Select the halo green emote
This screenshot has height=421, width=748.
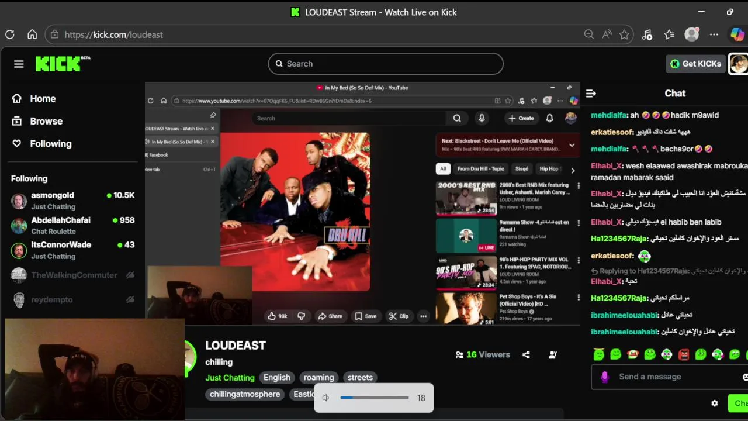[x=598, y=354]
